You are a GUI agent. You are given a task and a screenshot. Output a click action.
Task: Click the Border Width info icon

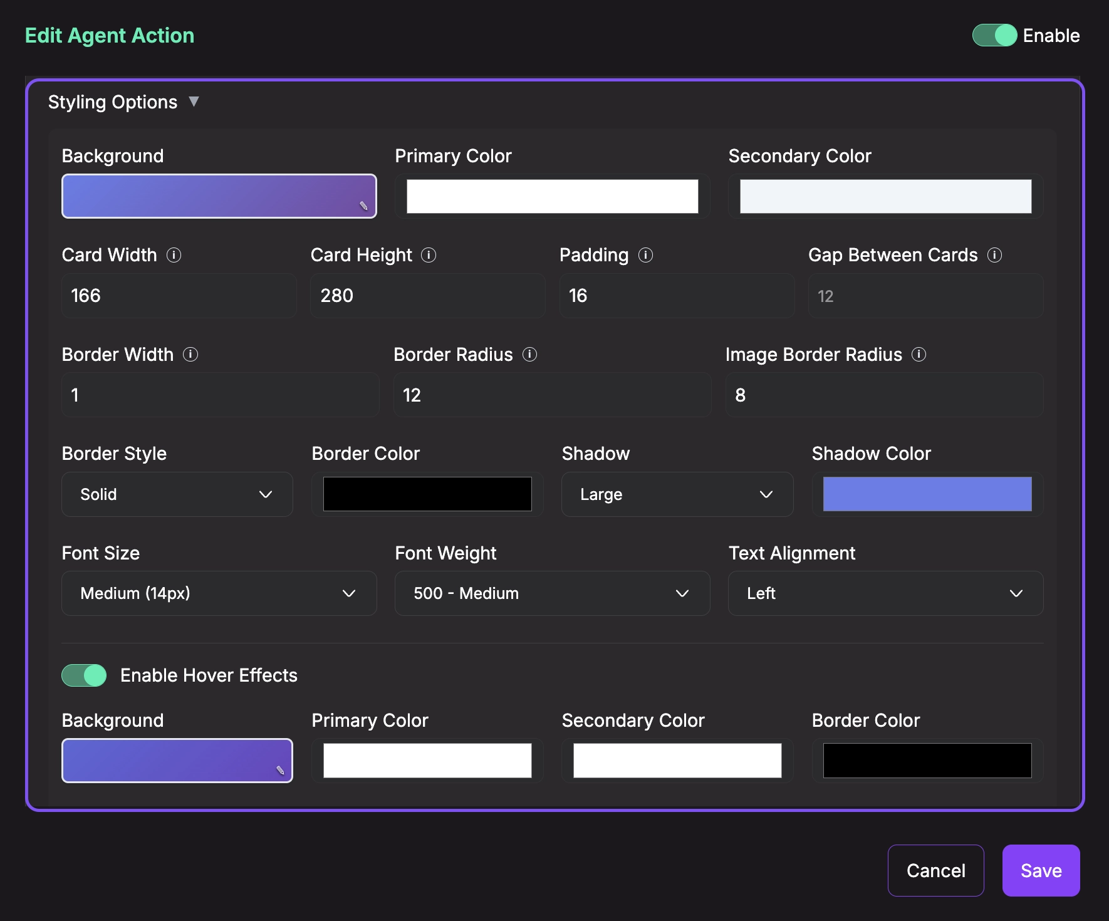190,355
